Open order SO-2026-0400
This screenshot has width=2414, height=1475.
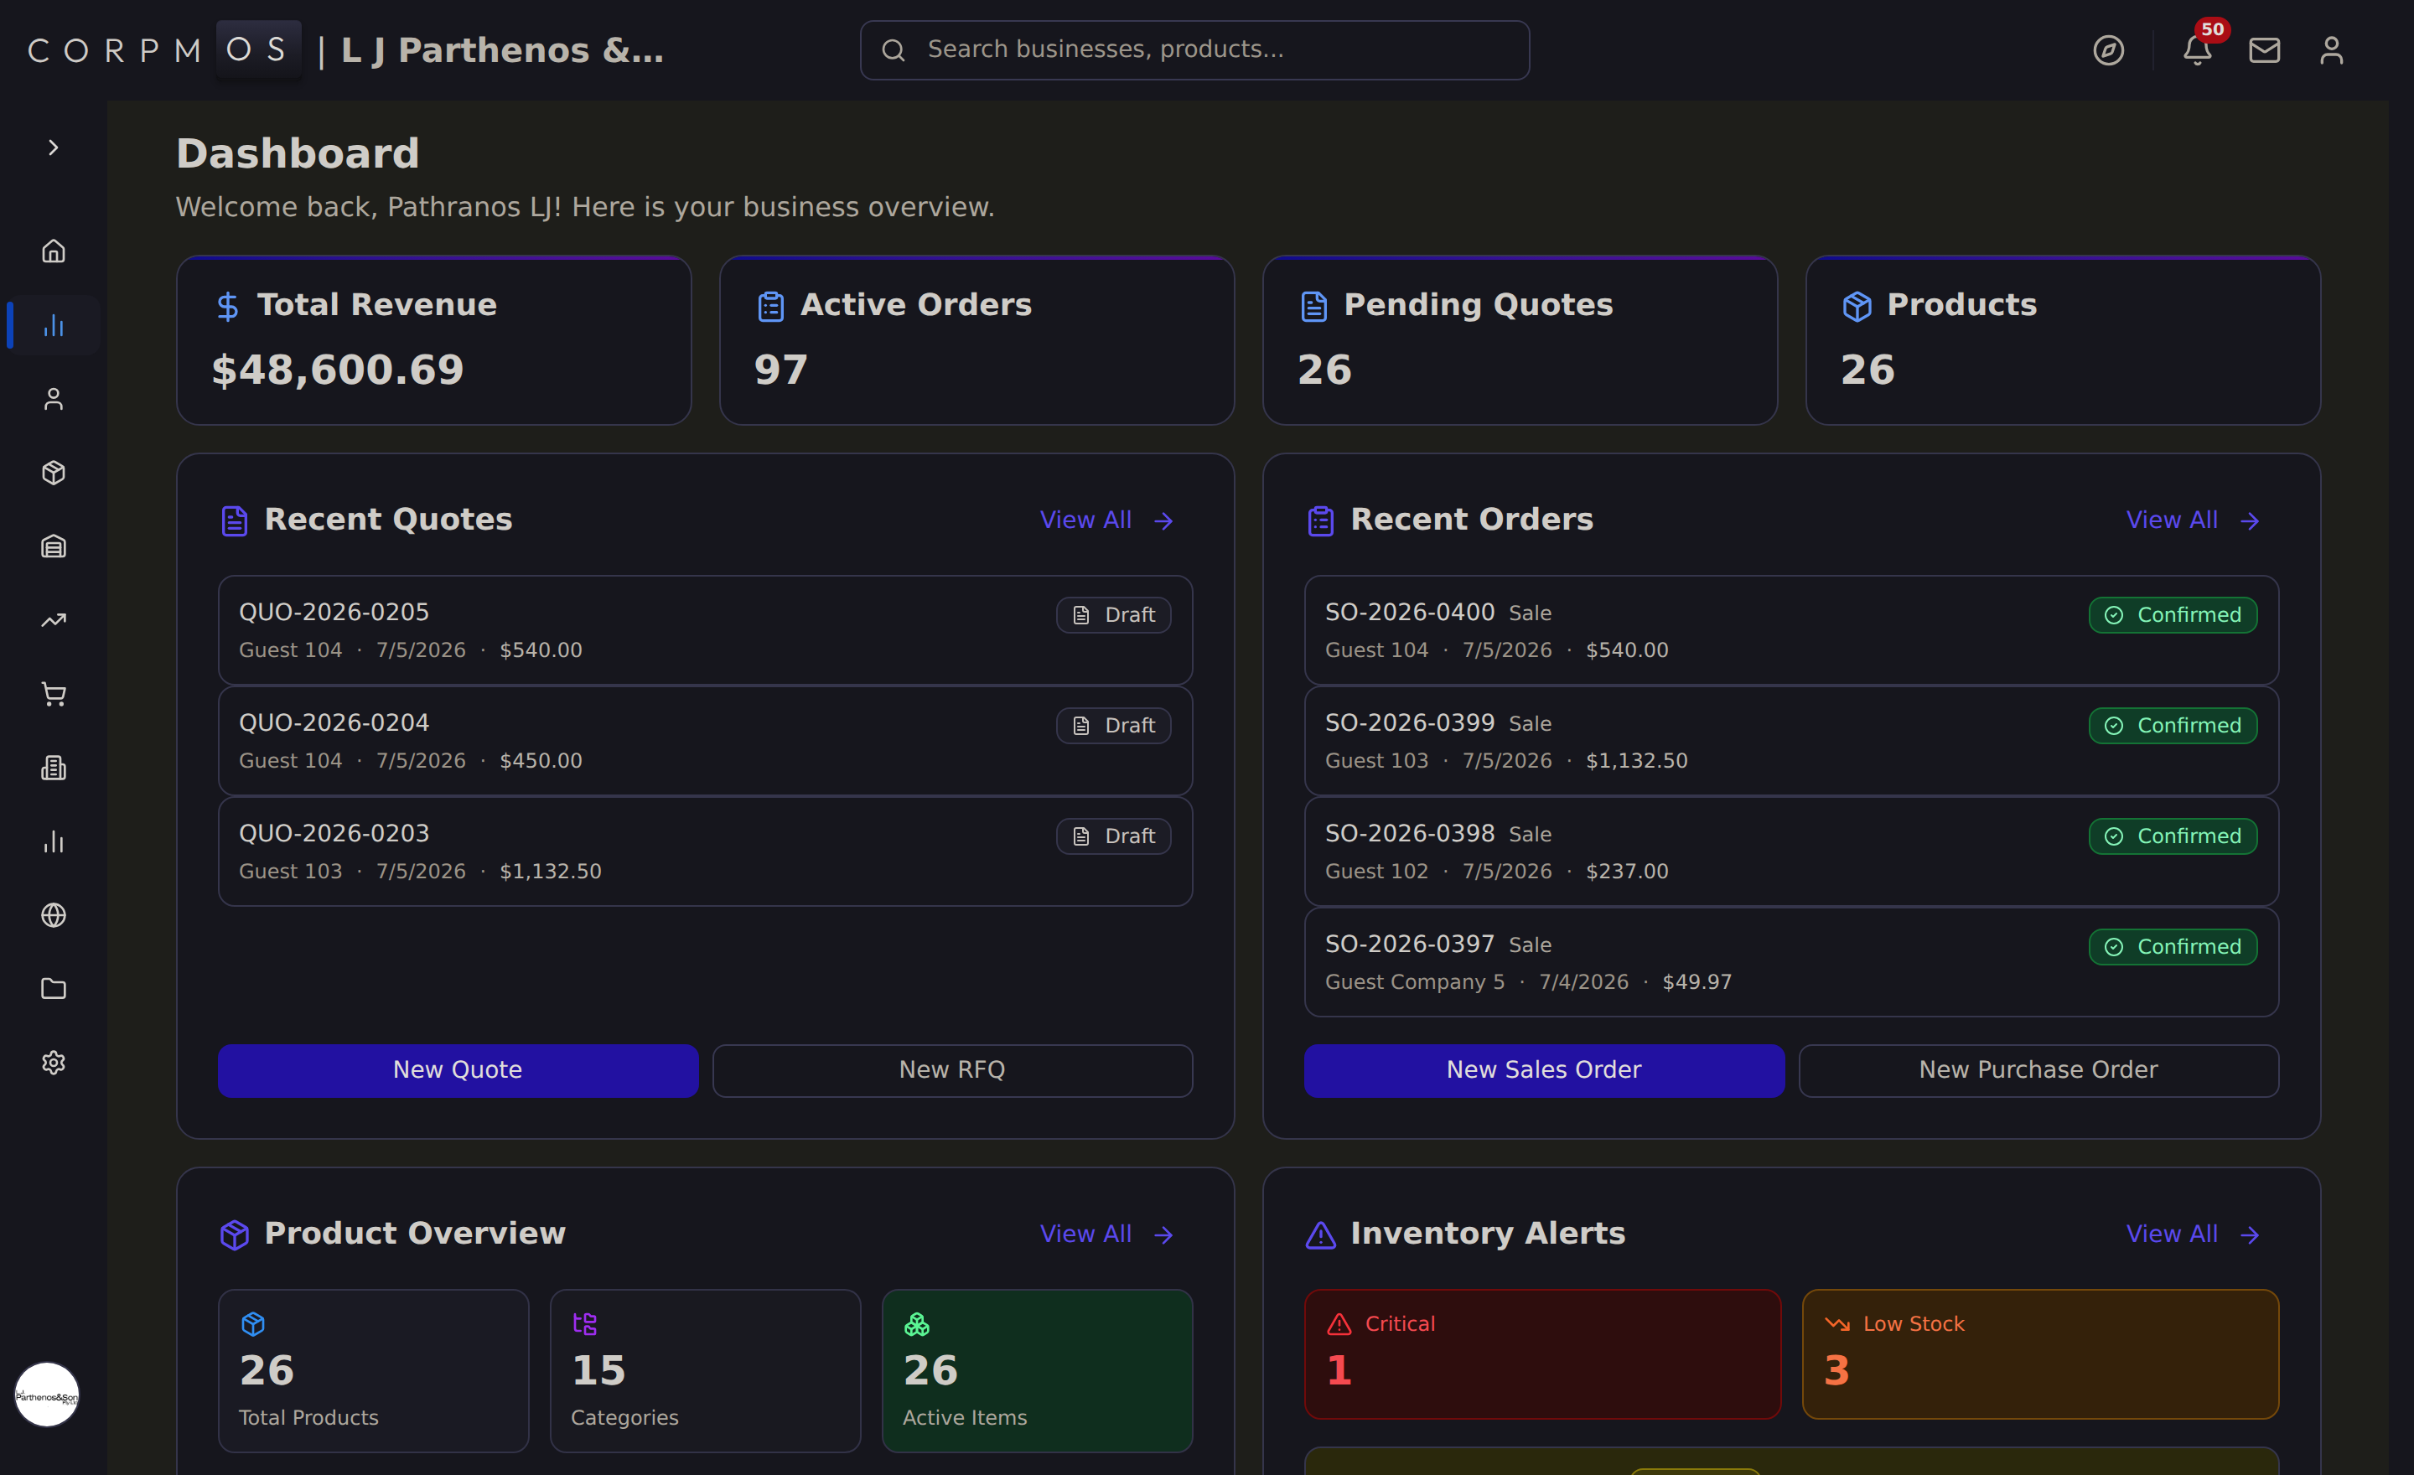point(1791,629)
